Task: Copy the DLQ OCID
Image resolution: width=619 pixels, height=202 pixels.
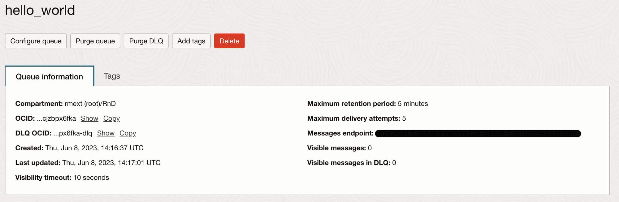Action: [128, 133]
